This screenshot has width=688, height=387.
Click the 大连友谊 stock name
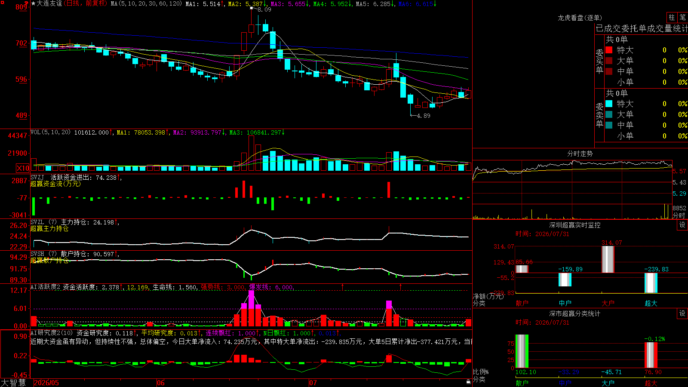pyautogui.click(x=49, y=3)
